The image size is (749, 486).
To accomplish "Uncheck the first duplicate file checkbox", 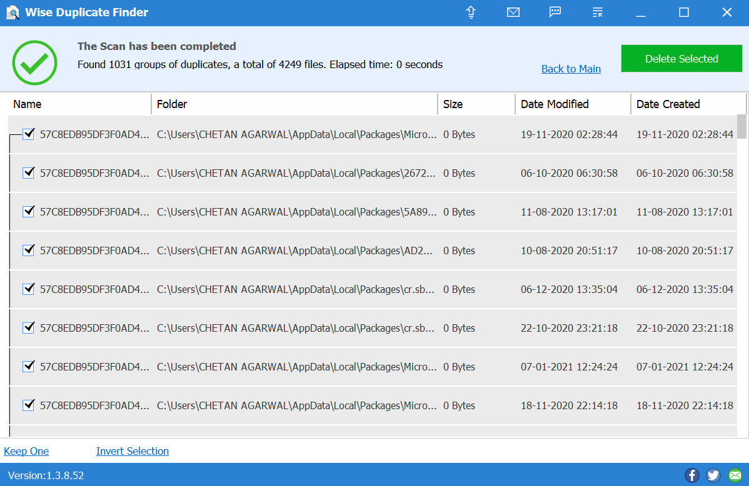I will [28, 134].
